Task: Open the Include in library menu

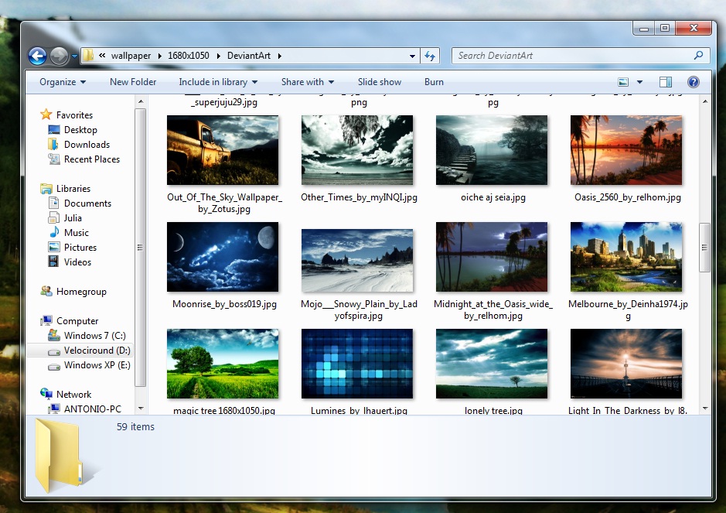Action: point(218,82)
